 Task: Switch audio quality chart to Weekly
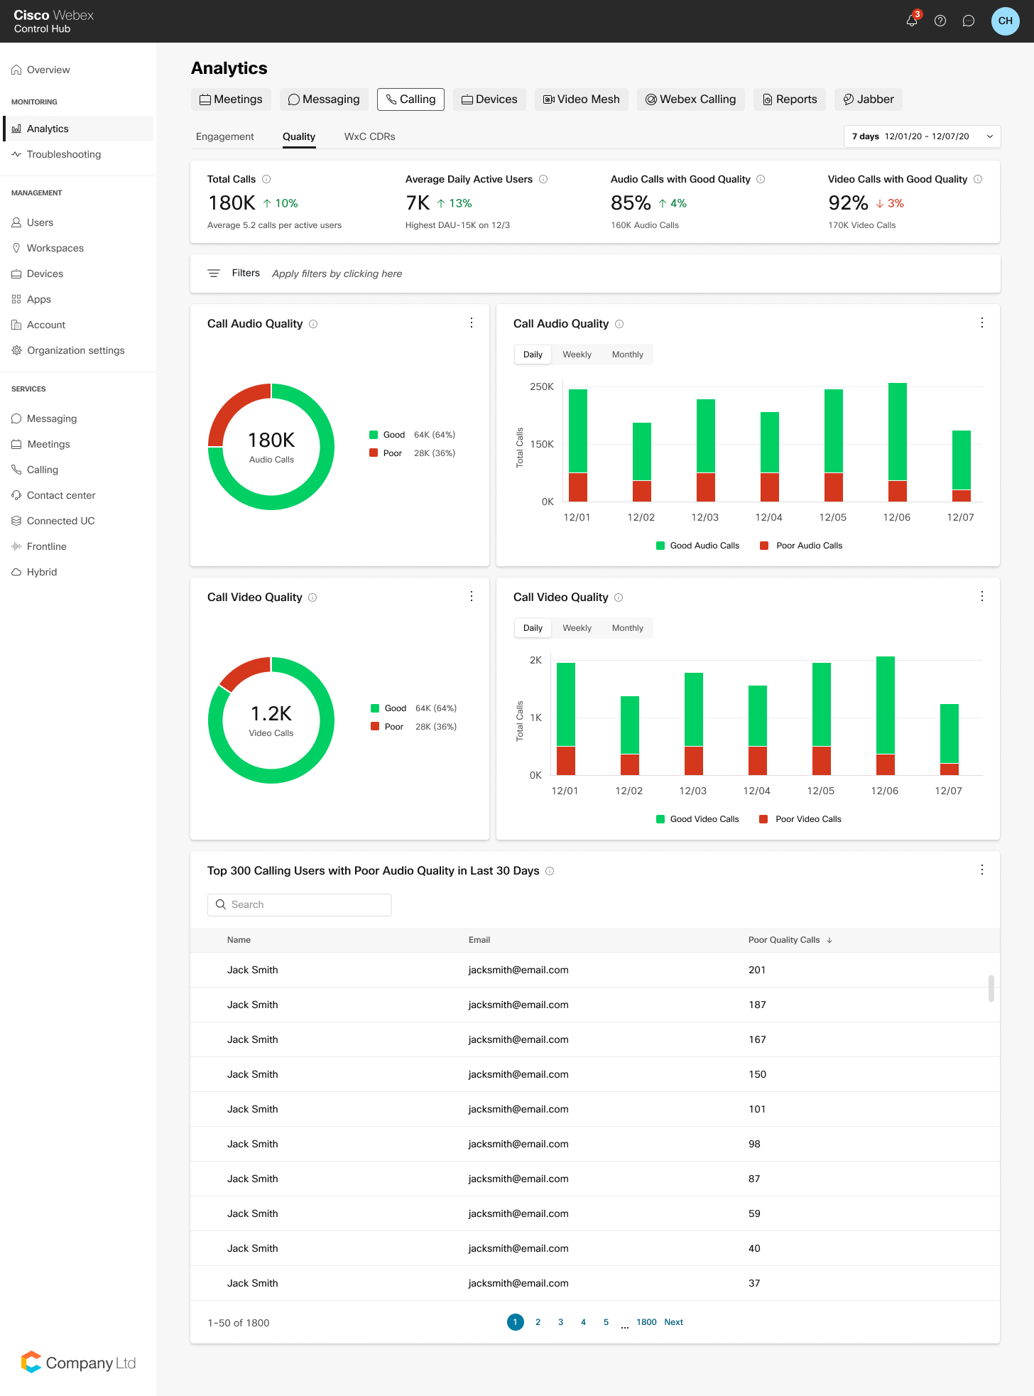(x=577, y=355)
